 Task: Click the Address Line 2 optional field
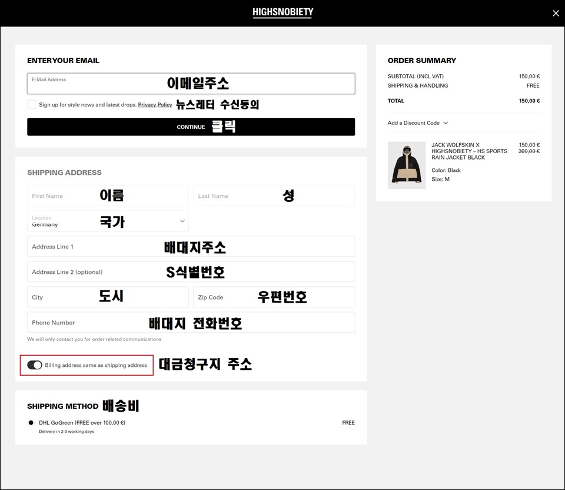[x=191, y=272]
